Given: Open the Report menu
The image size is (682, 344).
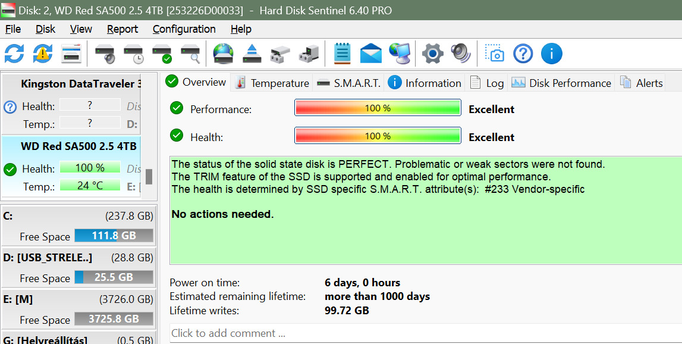Looking at the screenshot, I should (122, 29).
